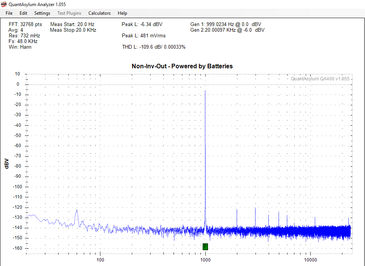Open the Help menu
The width and height of the screenshot is (365, 266).
tap(122, 13)
